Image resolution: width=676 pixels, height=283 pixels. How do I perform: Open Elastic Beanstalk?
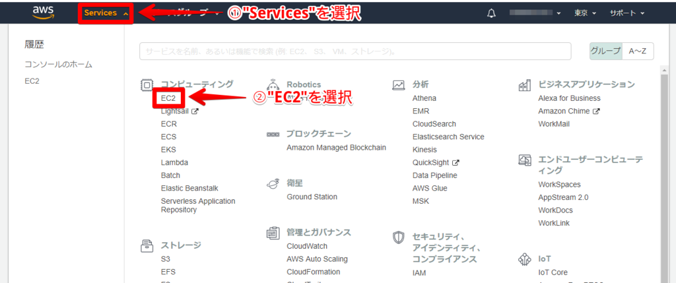[x=189, y=189]
